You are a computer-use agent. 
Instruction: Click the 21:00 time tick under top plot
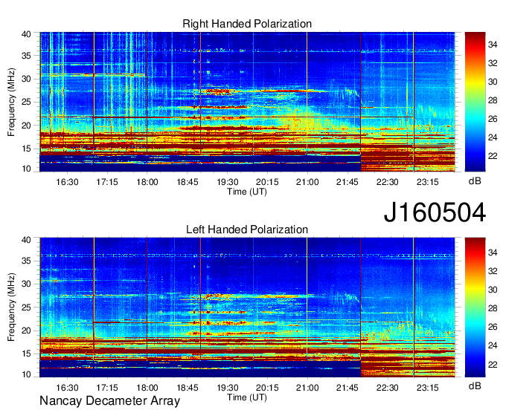point(307,182)
